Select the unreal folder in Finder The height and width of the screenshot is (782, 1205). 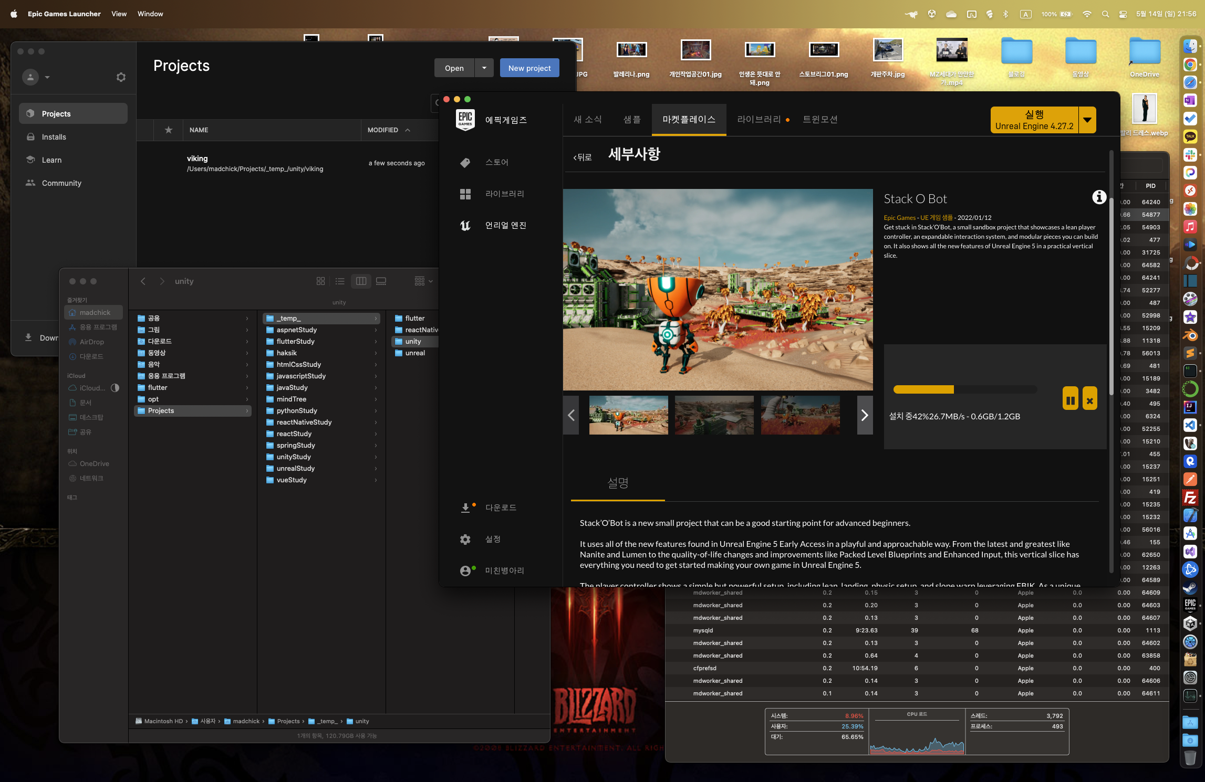pyautogui.click(x=415, y=353)
